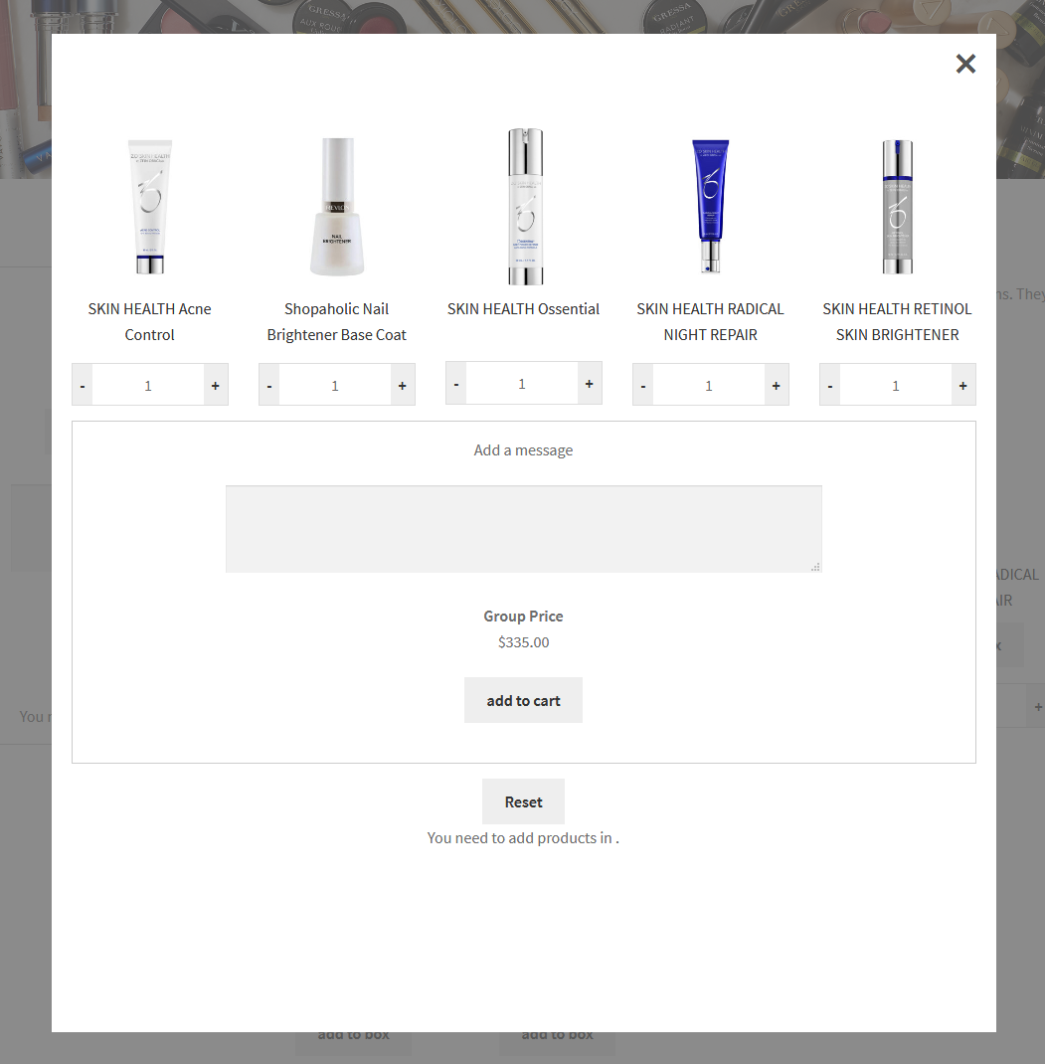This screenshot has width=1045, height=1064.
Task: Close the product box popup
Action: click(x=965, y=64)
